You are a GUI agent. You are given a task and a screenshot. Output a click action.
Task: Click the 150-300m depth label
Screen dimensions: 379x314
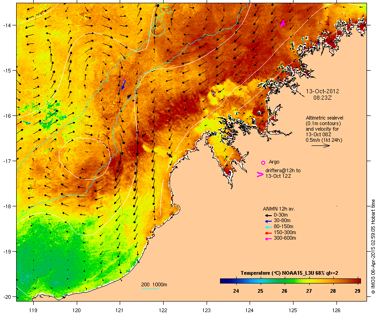pos(285,232)
